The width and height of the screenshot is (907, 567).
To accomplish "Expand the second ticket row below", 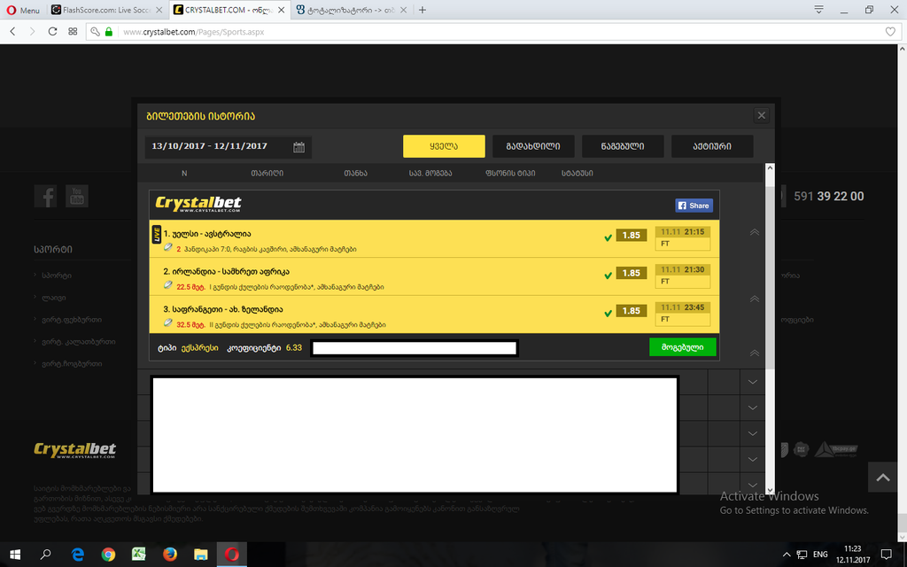I will click(x=753, y=408).
